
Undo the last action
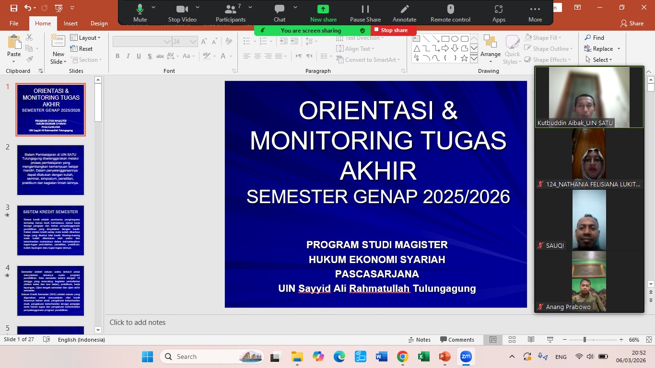(28, 8)
